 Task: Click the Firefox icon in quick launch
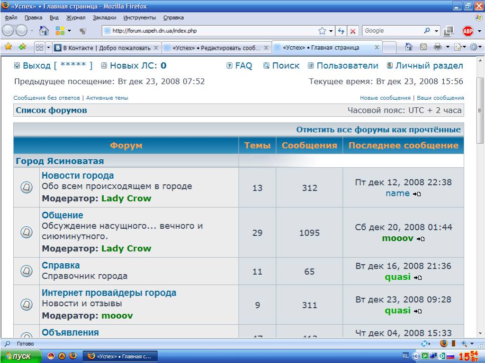click(x=72, y=356)
